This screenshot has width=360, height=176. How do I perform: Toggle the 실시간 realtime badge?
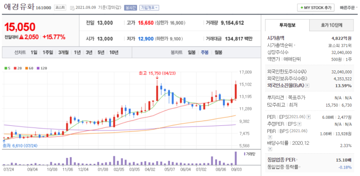coord(130,7)
